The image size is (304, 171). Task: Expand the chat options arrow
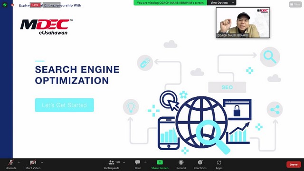(145, 162)
